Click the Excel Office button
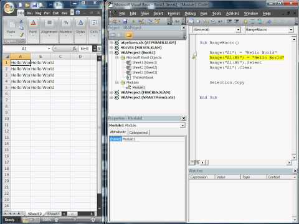The image size is (299, 224). [9, 8]
